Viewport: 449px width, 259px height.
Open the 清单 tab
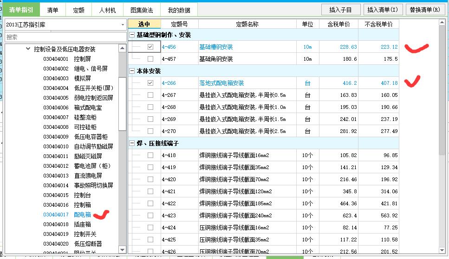(52, 10)
